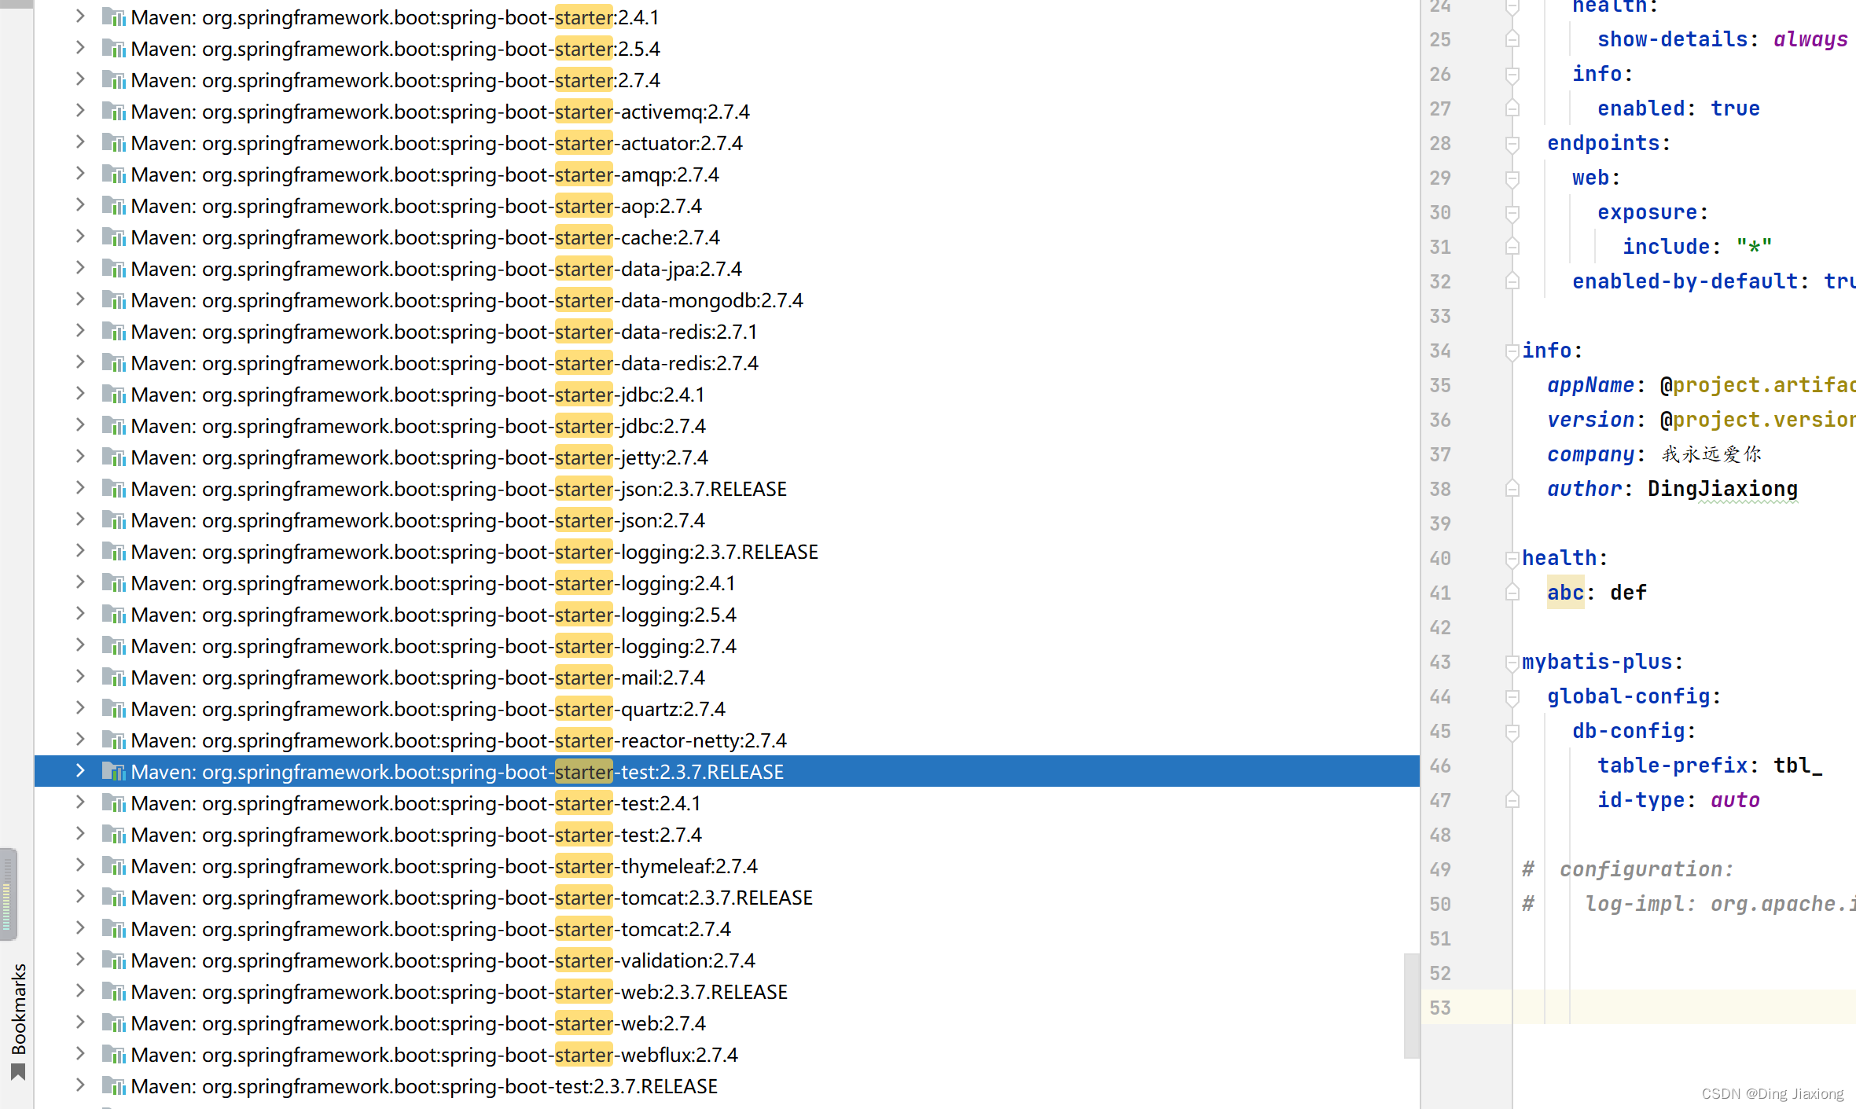
Task: Place cursor on the 'abc' key
Action: click(x=1565, y=592)
